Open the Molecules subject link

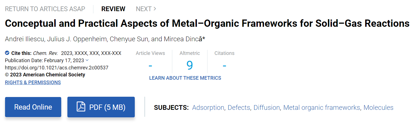378,108
